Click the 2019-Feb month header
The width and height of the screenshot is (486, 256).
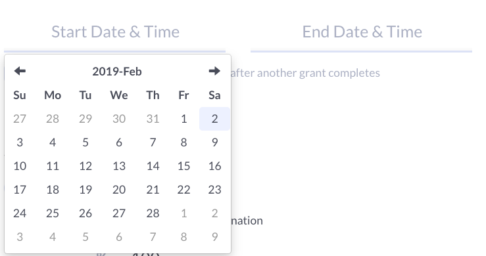tap(117, 72)
